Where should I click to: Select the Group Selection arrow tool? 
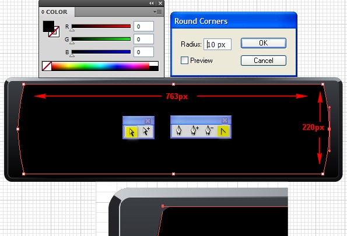(x=146, y=131)
